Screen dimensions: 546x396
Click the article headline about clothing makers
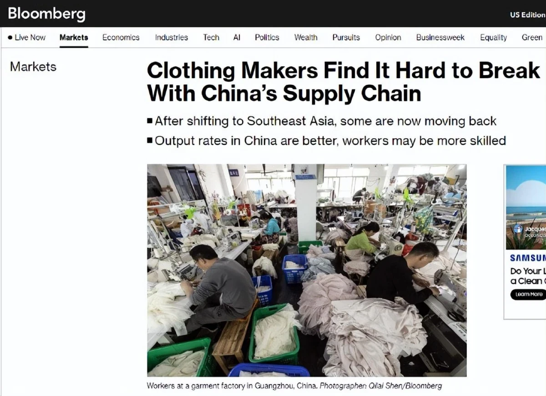pyautogui.click(x=344, y=82)
